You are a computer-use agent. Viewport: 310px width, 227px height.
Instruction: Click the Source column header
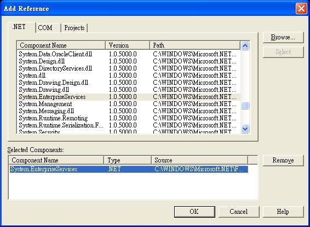tap(199, 160)
